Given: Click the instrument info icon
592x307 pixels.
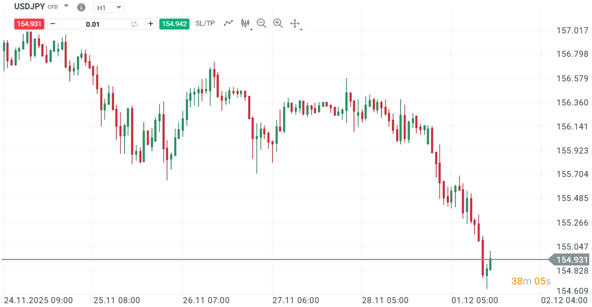Looking at the screenshot, I should pos(81,8).
